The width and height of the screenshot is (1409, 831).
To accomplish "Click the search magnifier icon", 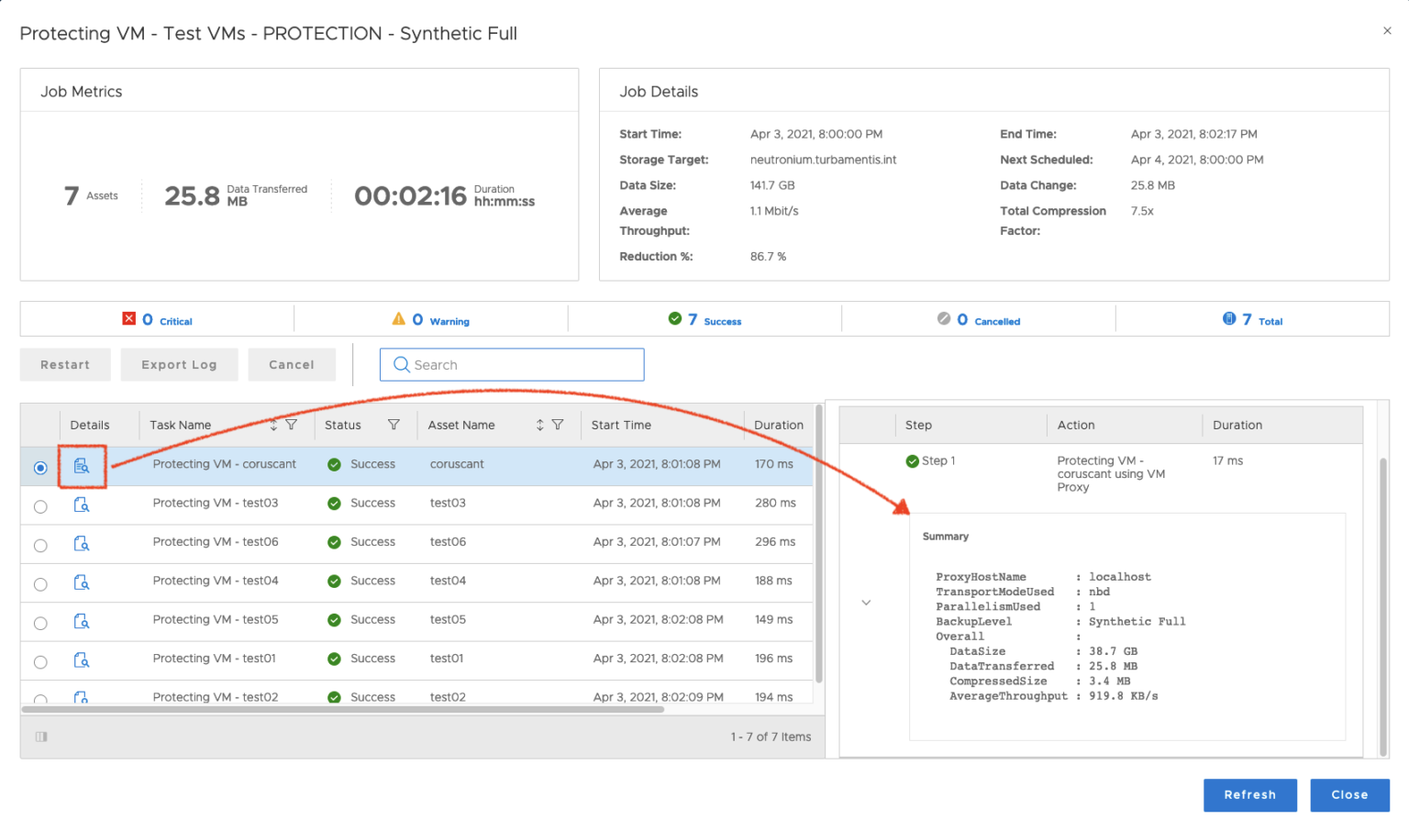I will [400, 364].
